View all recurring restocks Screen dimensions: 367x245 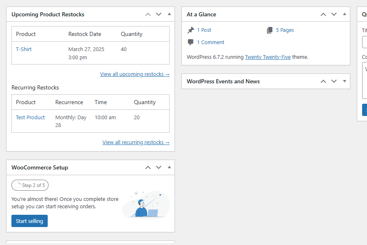(136, 143)
